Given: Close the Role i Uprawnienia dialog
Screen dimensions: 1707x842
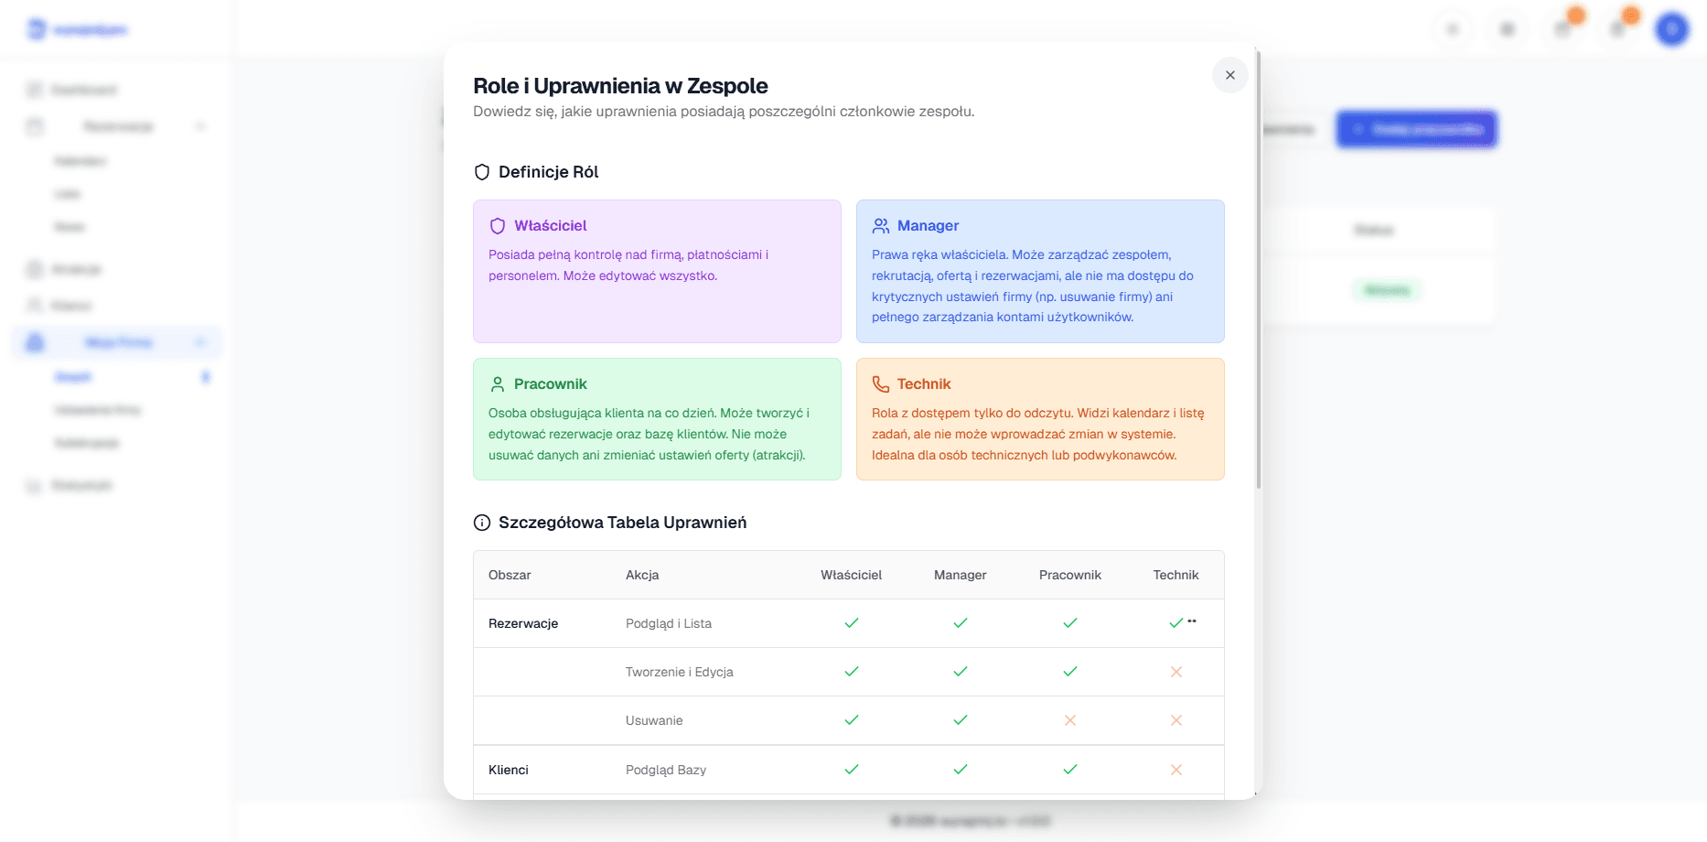Looking at the screenshot, I should click(x=1229, y=75).
